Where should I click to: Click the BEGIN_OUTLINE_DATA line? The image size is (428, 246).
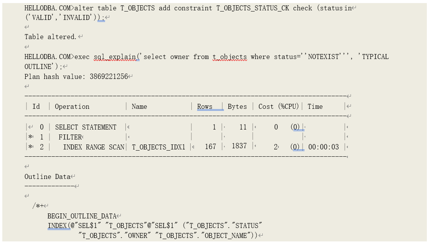(x=82, y=216)
